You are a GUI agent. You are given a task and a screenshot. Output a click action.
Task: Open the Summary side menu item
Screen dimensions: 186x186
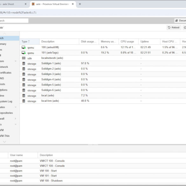[10, 44]
